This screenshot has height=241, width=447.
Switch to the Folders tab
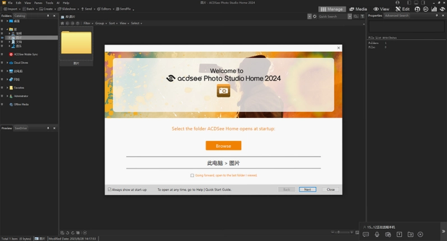click(x=6, y=16)
